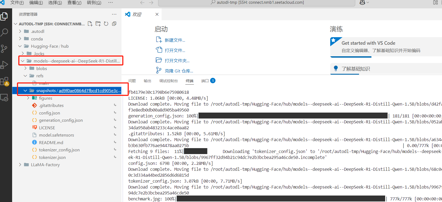Expand the LLaMA-Factory folder

[x=20, y=165]
